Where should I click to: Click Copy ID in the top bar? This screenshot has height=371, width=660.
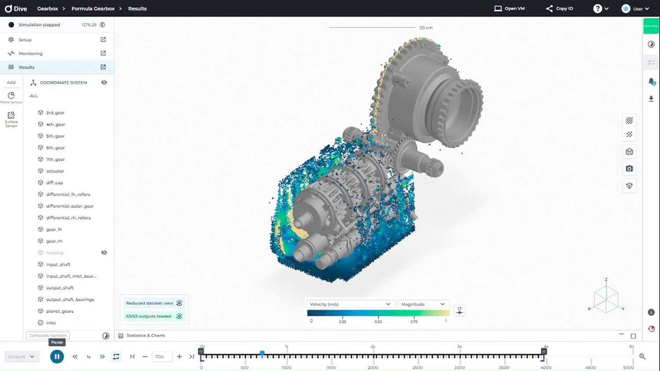559,8
